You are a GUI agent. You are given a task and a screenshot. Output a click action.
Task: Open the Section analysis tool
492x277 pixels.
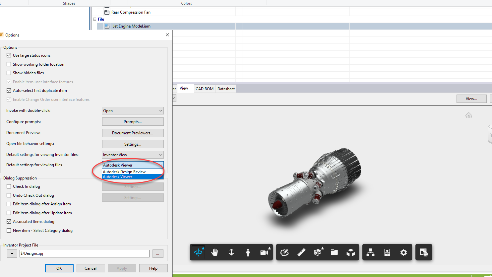click(318, 252)
